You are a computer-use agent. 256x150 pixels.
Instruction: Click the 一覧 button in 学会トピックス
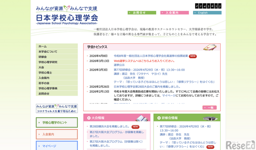coord(210,108)
